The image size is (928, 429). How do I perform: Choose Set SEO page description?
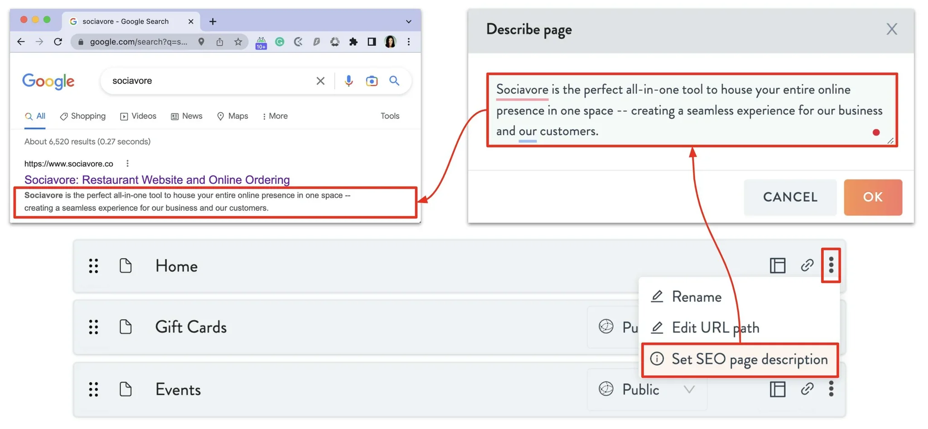pos(739,360)
